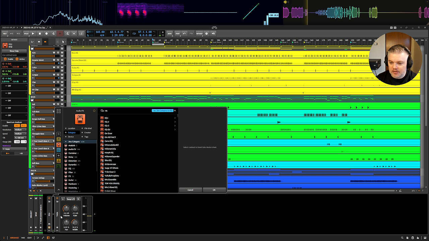
Task: Adjust the Volume knob on the Tool device
Action: tap(66, 209)
